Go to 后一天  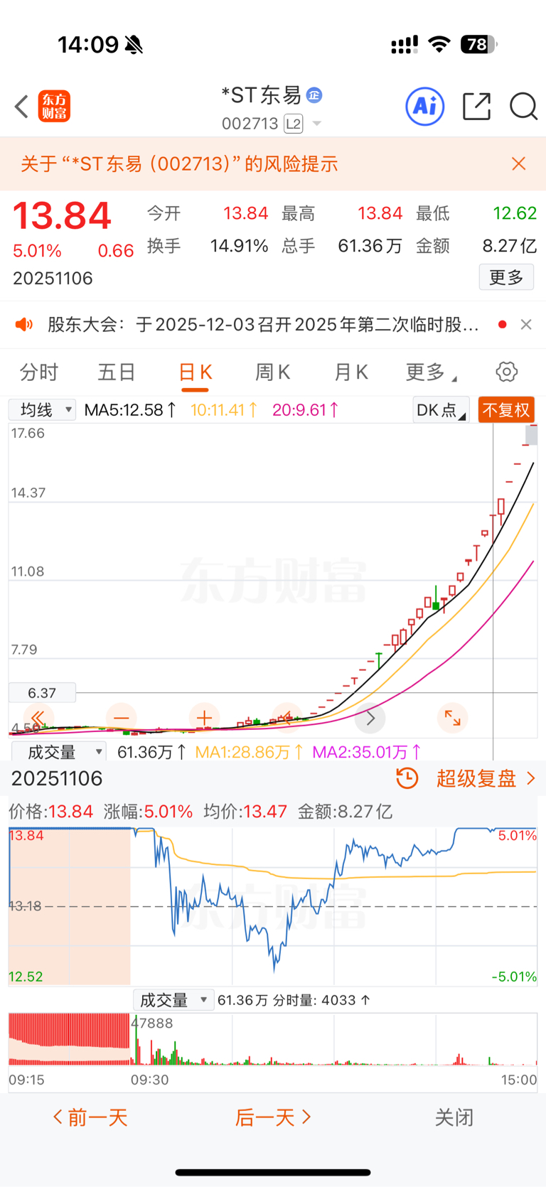(273, 1117)
